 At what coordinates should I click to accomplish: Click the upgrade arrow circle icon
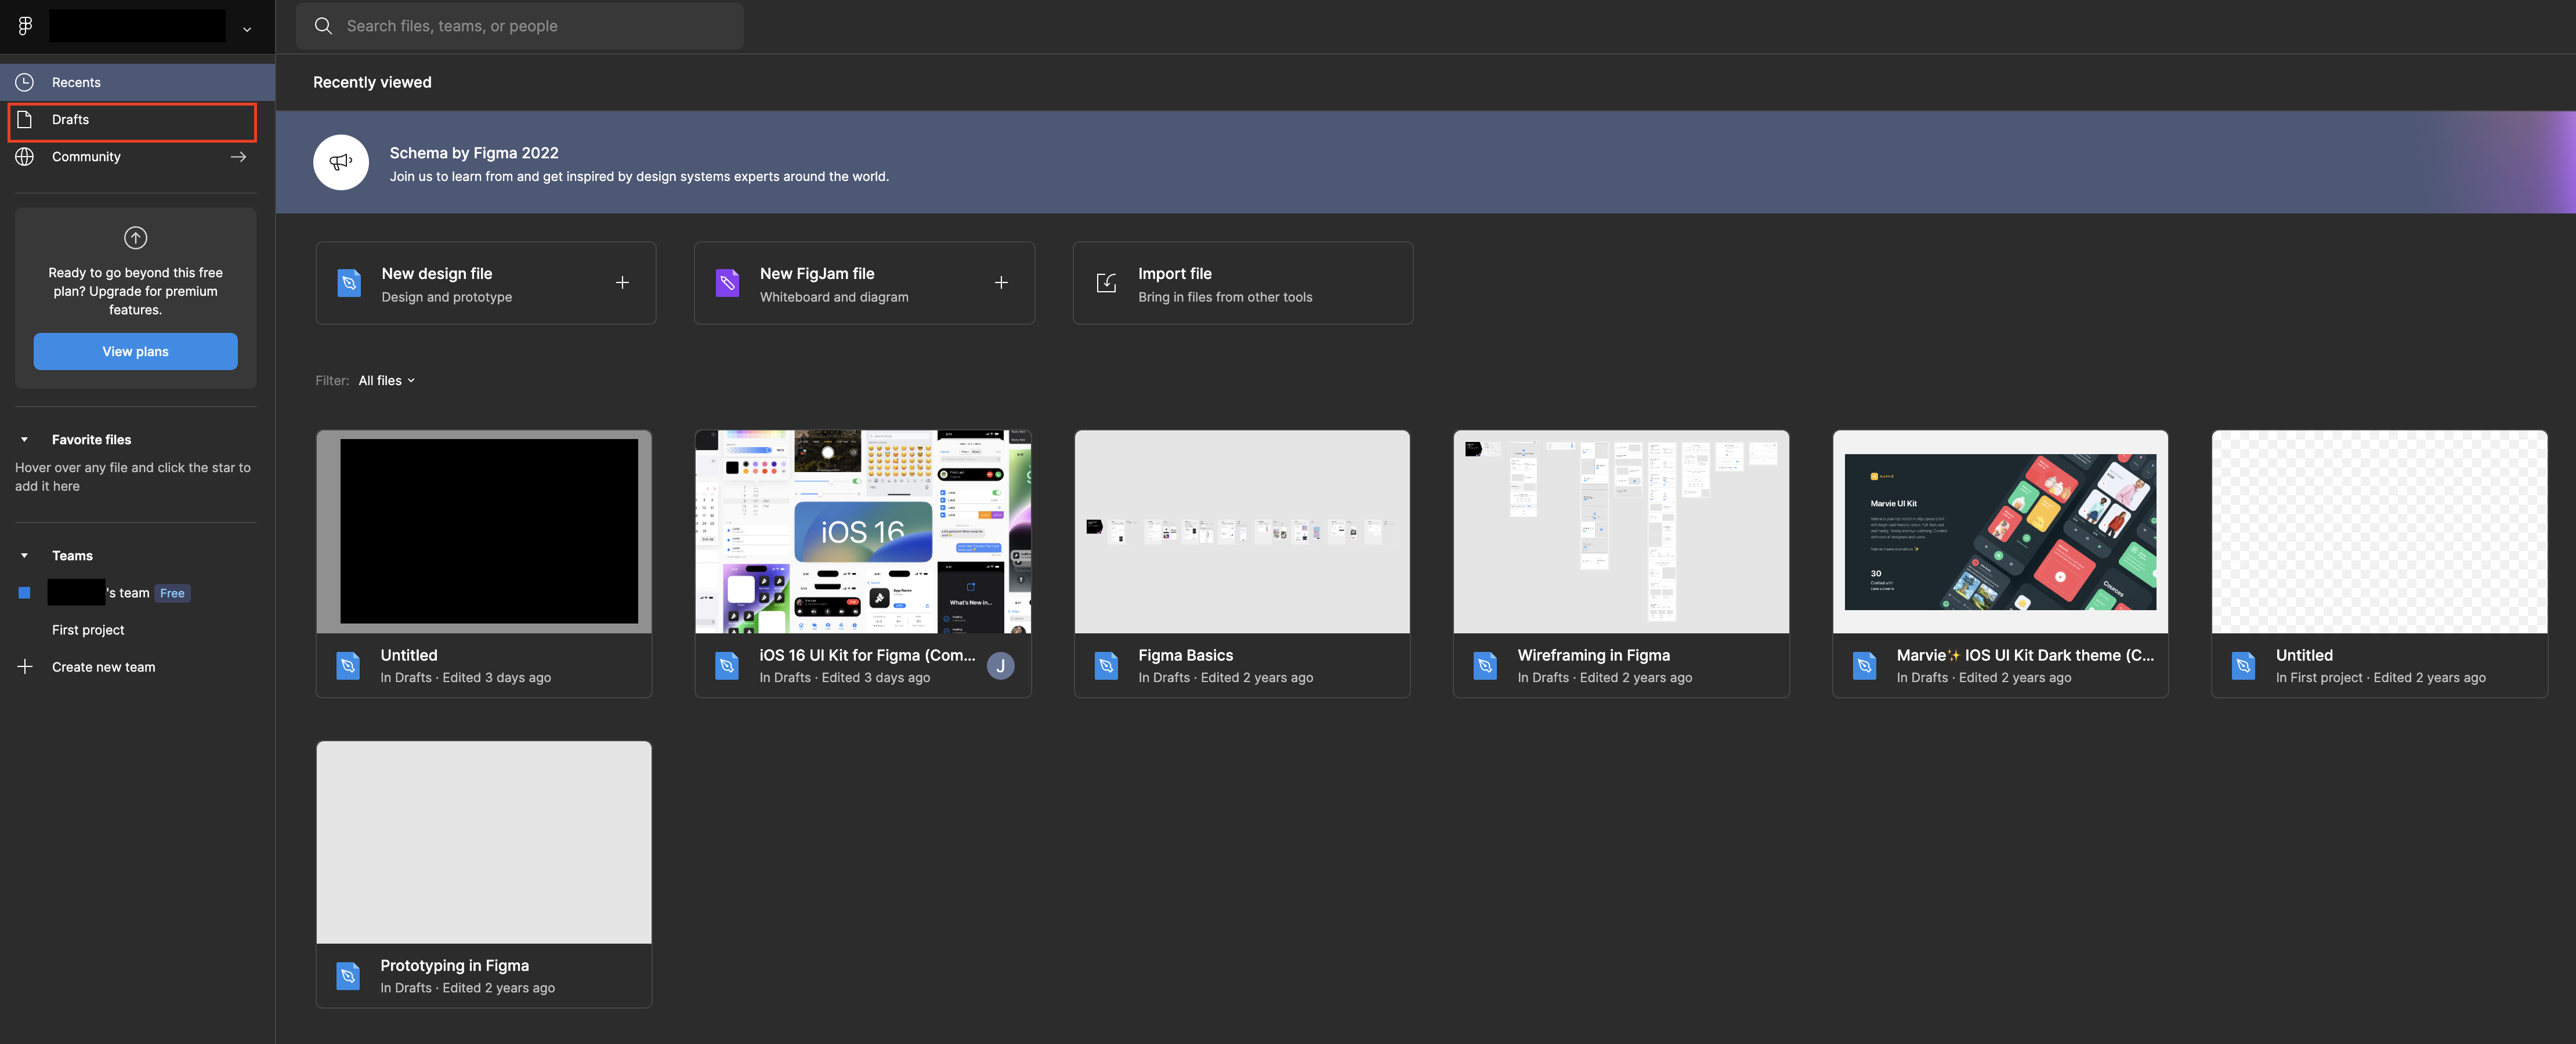click(x=135, y=238)
